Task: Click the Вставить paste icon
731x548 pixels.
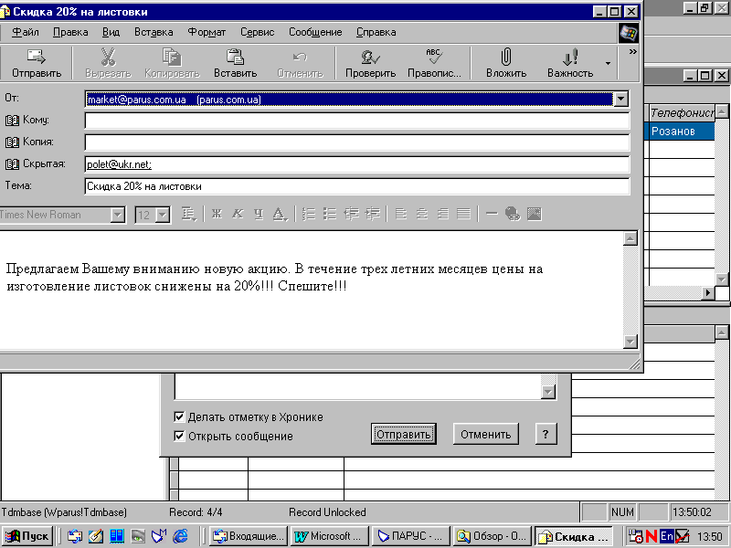Action: (x=235, y=58)
